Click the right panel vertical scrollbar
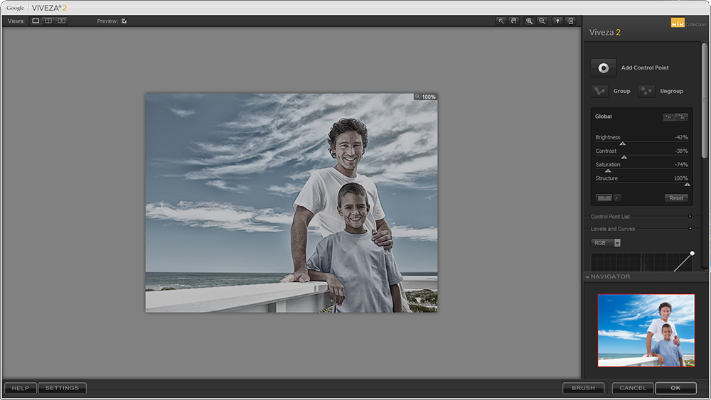Viewport: 711px width, 400px height. 704,101
